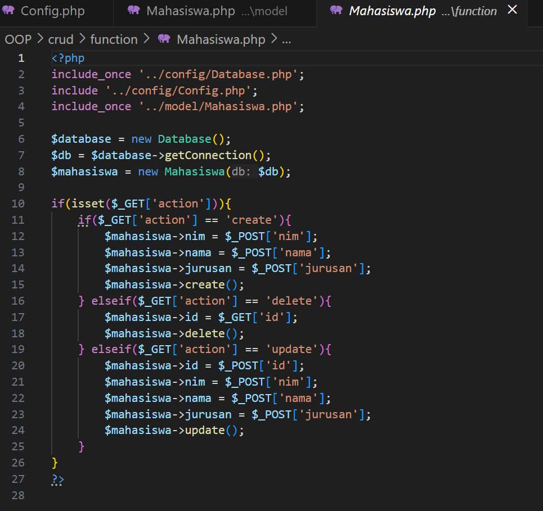Click the 'db:' inlay hint on line 8
This screenshot has width=543, height=511.
point(243,171)
